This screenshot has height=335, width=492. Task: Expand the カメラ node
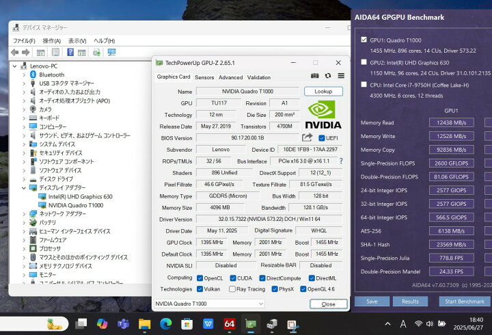(24, 109)
